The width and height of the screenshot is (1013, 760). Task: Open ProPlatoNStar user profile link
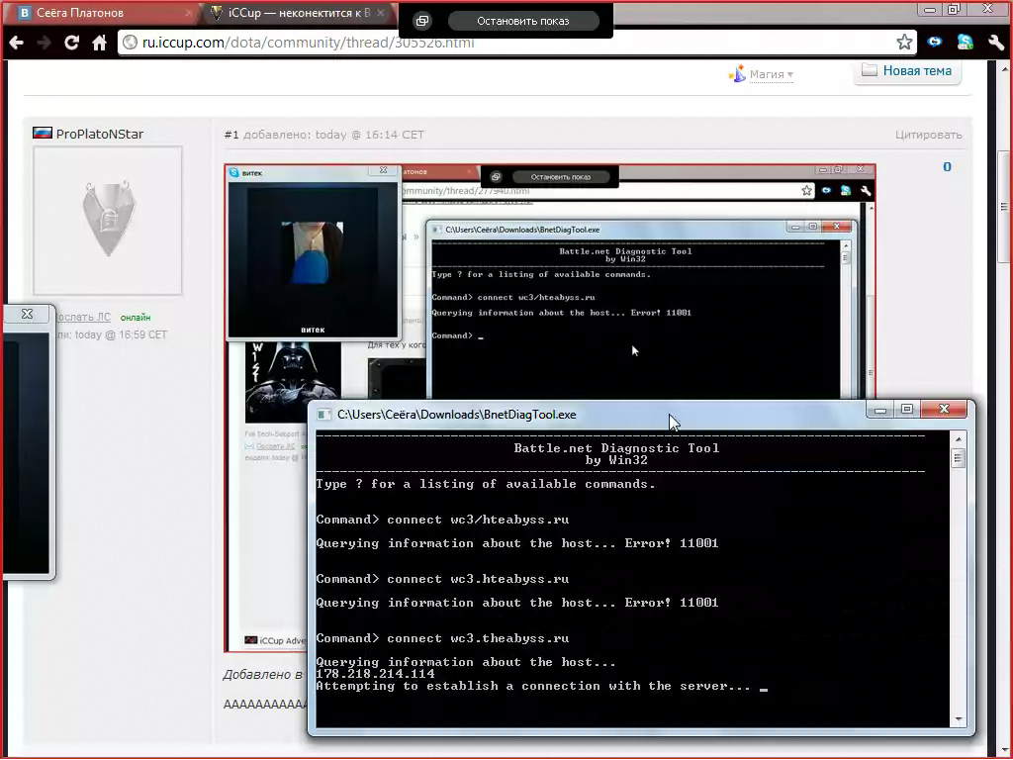click(x=100, y=134)
